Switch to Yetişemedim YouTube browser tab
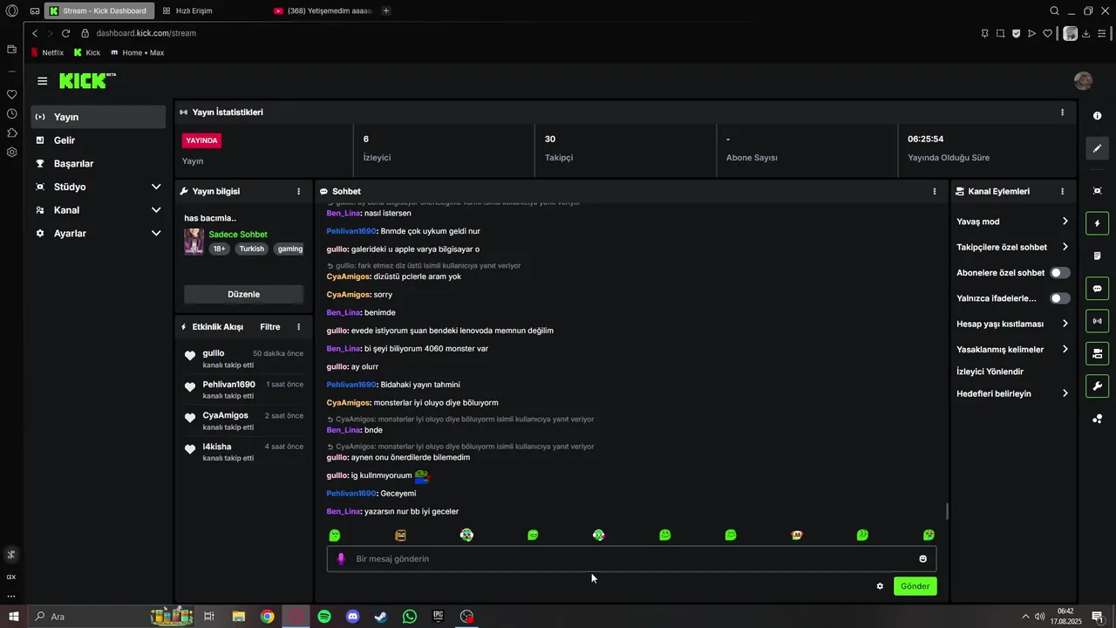The height and width of the screenshot is (628, 1116). [323, 10]
